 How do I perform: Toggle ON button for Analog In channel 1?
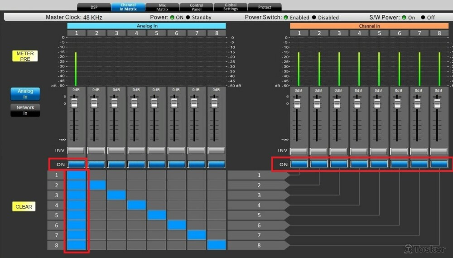pyautogui.click(x=77, y=164)
